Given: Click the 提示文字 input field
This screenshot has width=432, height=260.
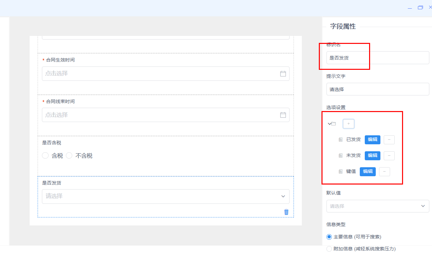Looking at the screenshot, I should [378, 89].
